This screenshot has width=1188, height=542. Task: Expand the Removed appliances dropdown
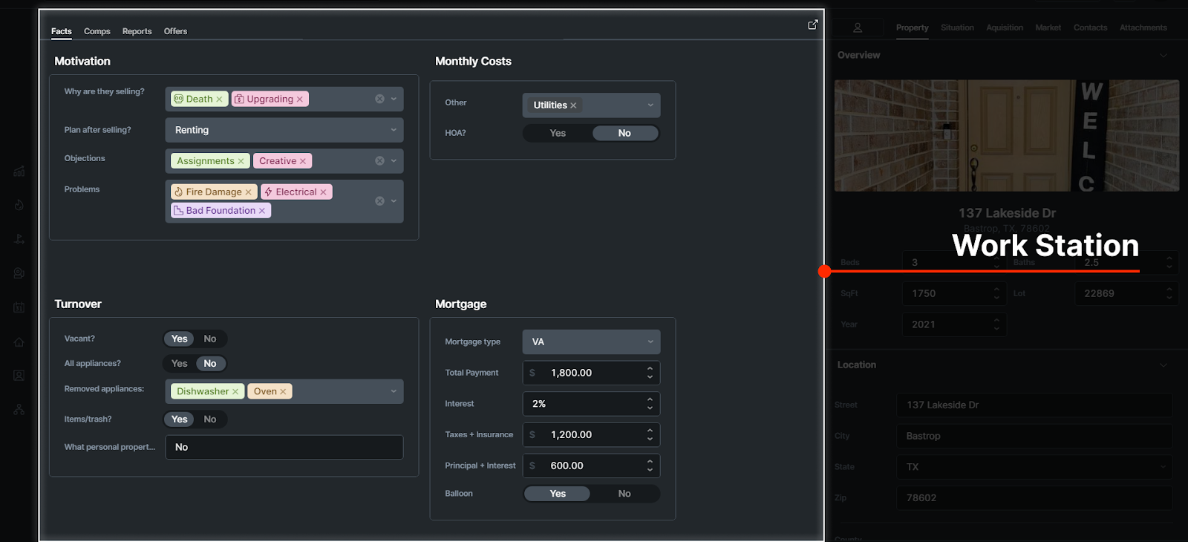click(x=394, y=391)
